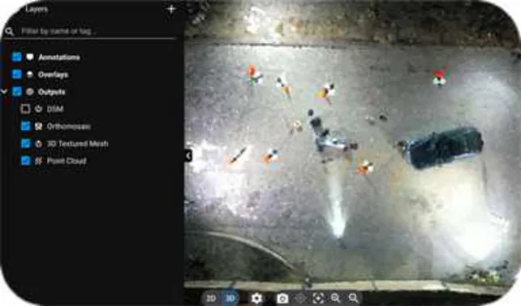Click the Overlays layer icon
This screenshot has width=521, height=306.
(30, 75)
